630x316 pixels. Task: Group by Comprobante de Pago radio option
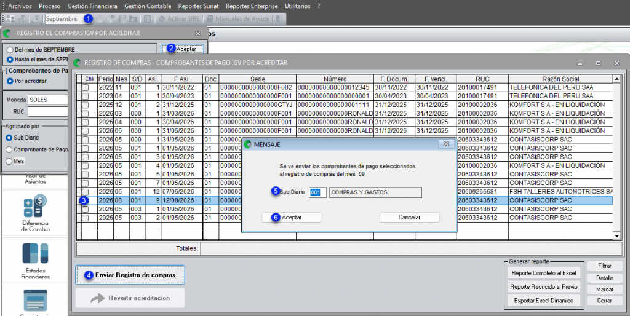click(9, 149)
